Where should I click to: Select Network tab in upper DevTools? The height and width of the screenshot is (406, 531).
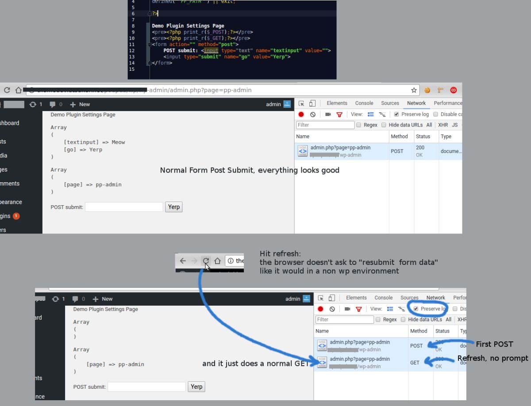tap(416, 103)
